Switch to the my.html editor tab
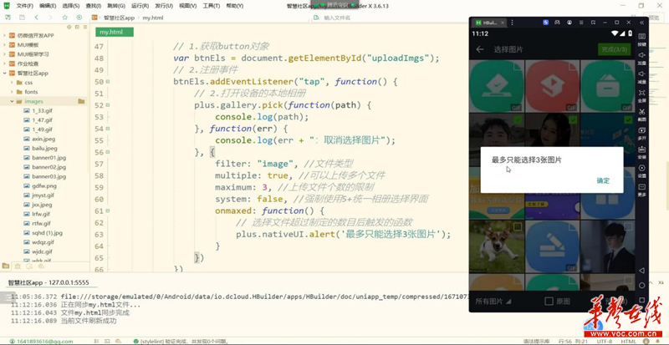Viewport: 669px width, 345px height. click(x=111, y=32)
